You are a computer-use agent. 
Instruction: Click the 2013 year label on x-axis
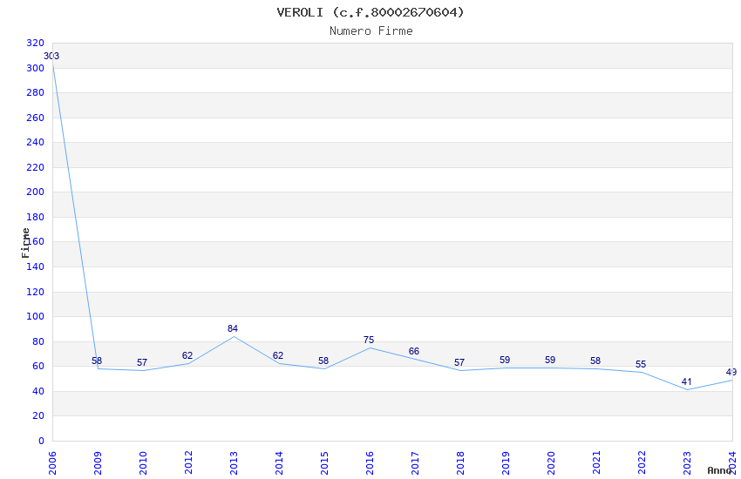[234, 463]
